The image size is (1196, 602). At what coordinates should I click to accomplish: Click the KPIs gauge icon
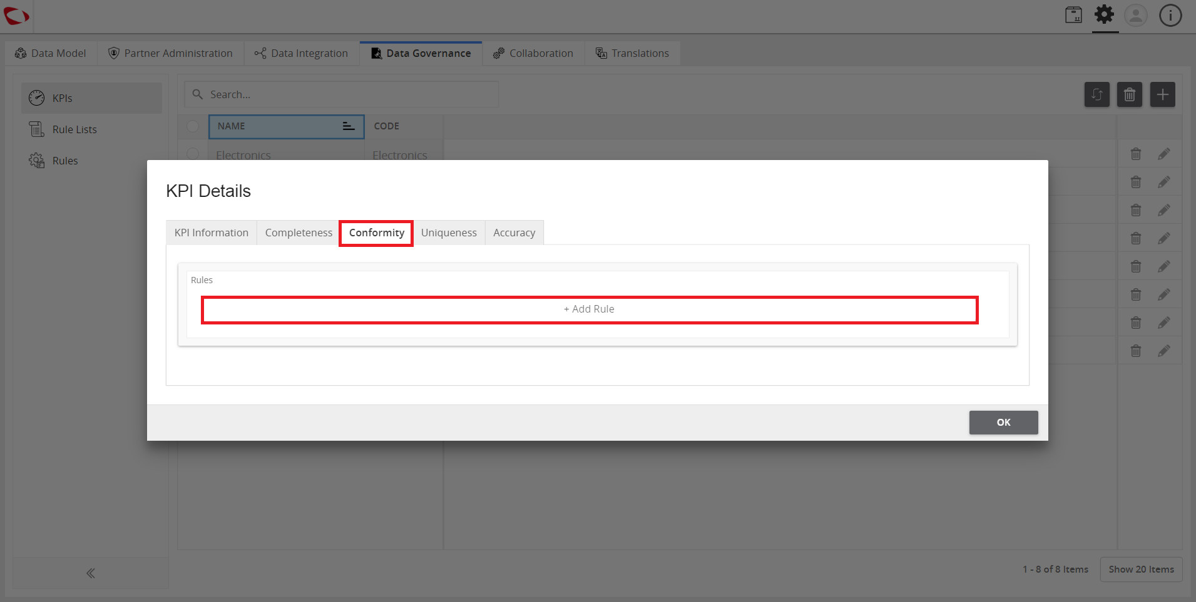(37, 98)
